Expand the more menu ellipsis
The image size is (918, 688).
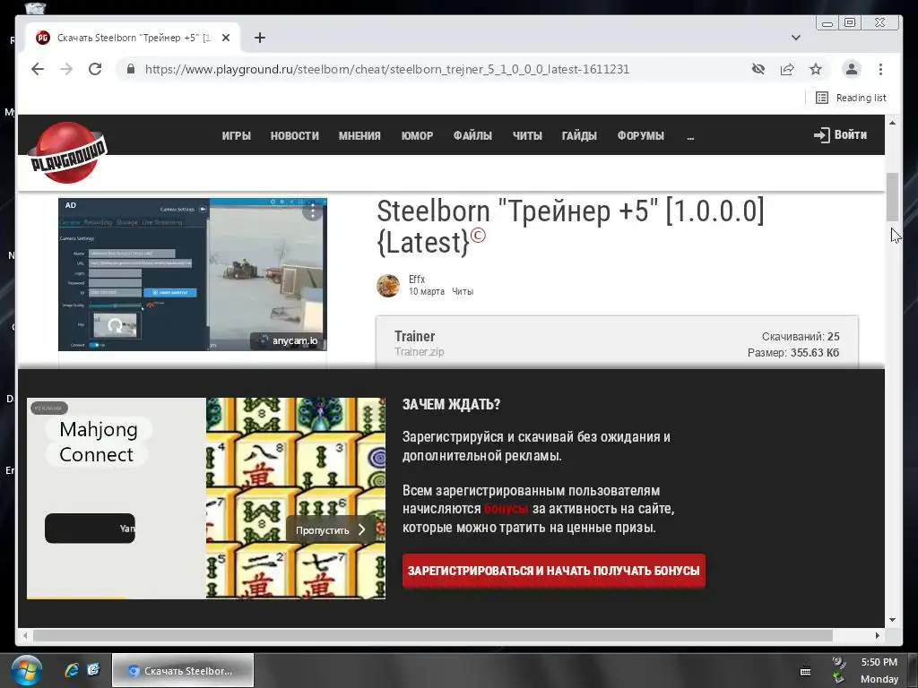(x=690, y=137)
